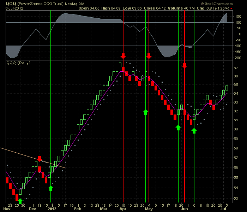Click the Chg -0.81 (-1.25%) value

point(213,8)
